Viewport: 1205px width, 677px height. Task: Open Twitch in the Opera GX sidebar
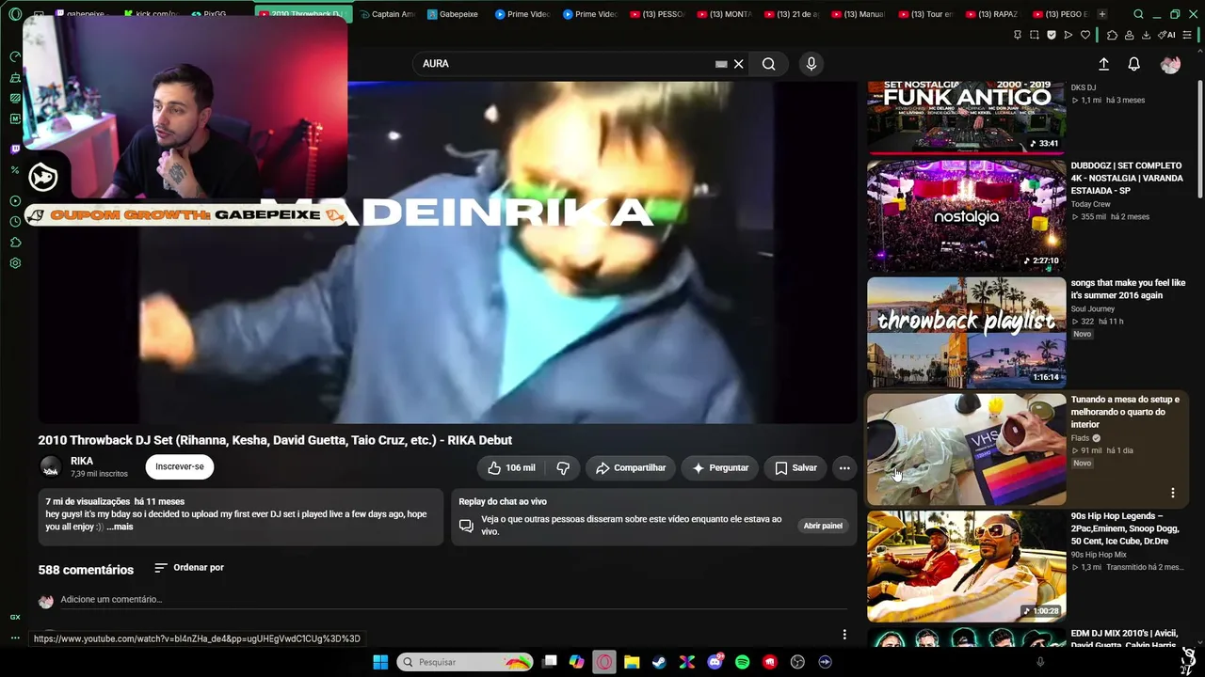(15, 150)
